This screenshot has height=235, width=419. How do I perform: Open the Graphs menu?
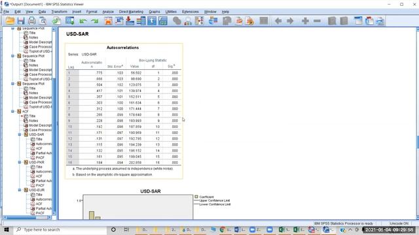point(155,12)
